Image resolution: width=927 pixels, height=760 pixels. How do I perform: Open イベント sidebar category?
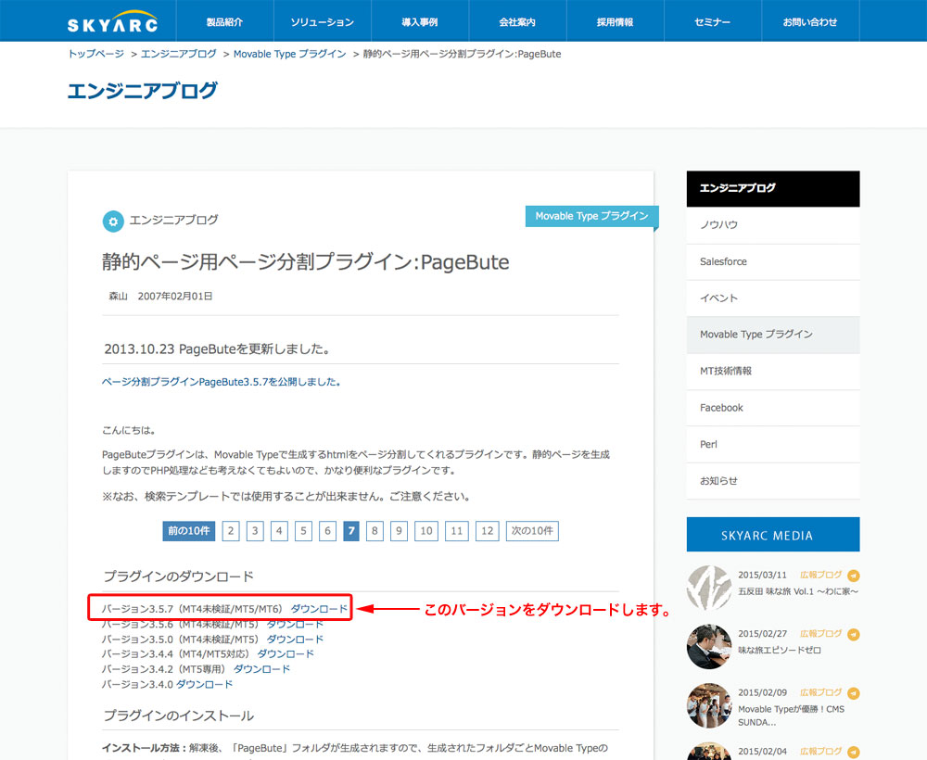[773, 298]
